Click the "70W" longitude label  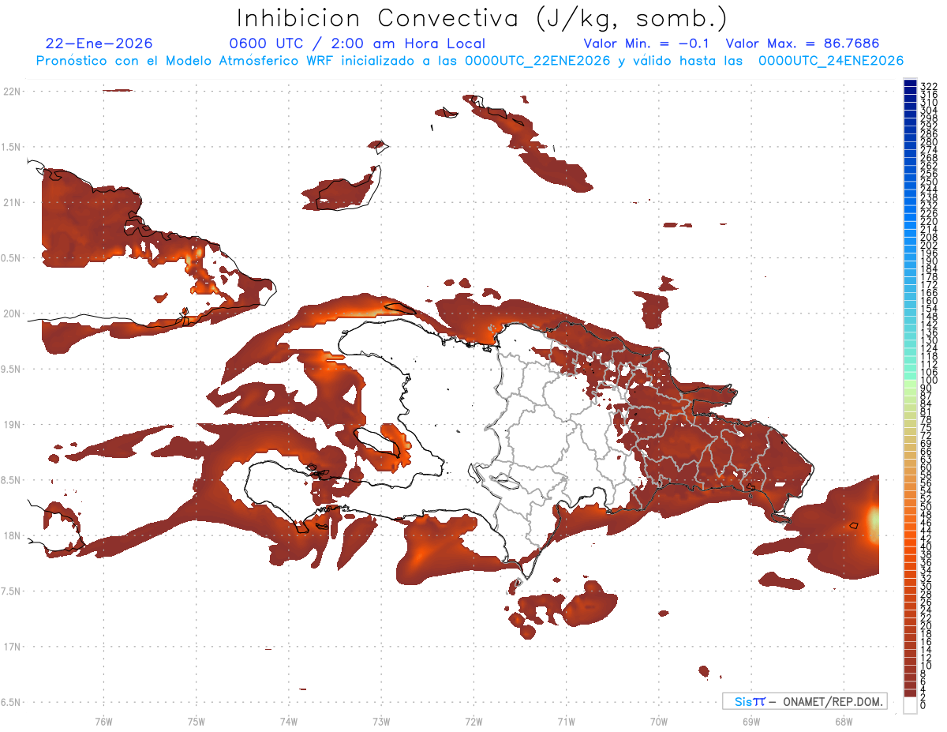click(659, 721)
